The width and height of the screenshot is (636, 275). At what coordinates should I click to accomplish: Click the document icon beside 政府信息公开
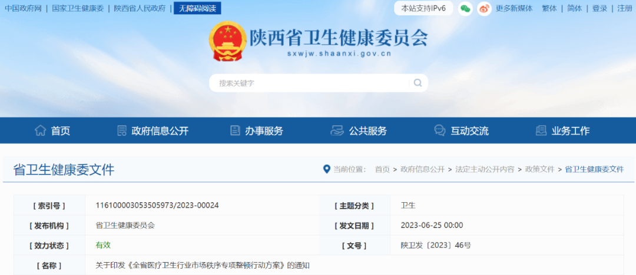click(122, 130)
